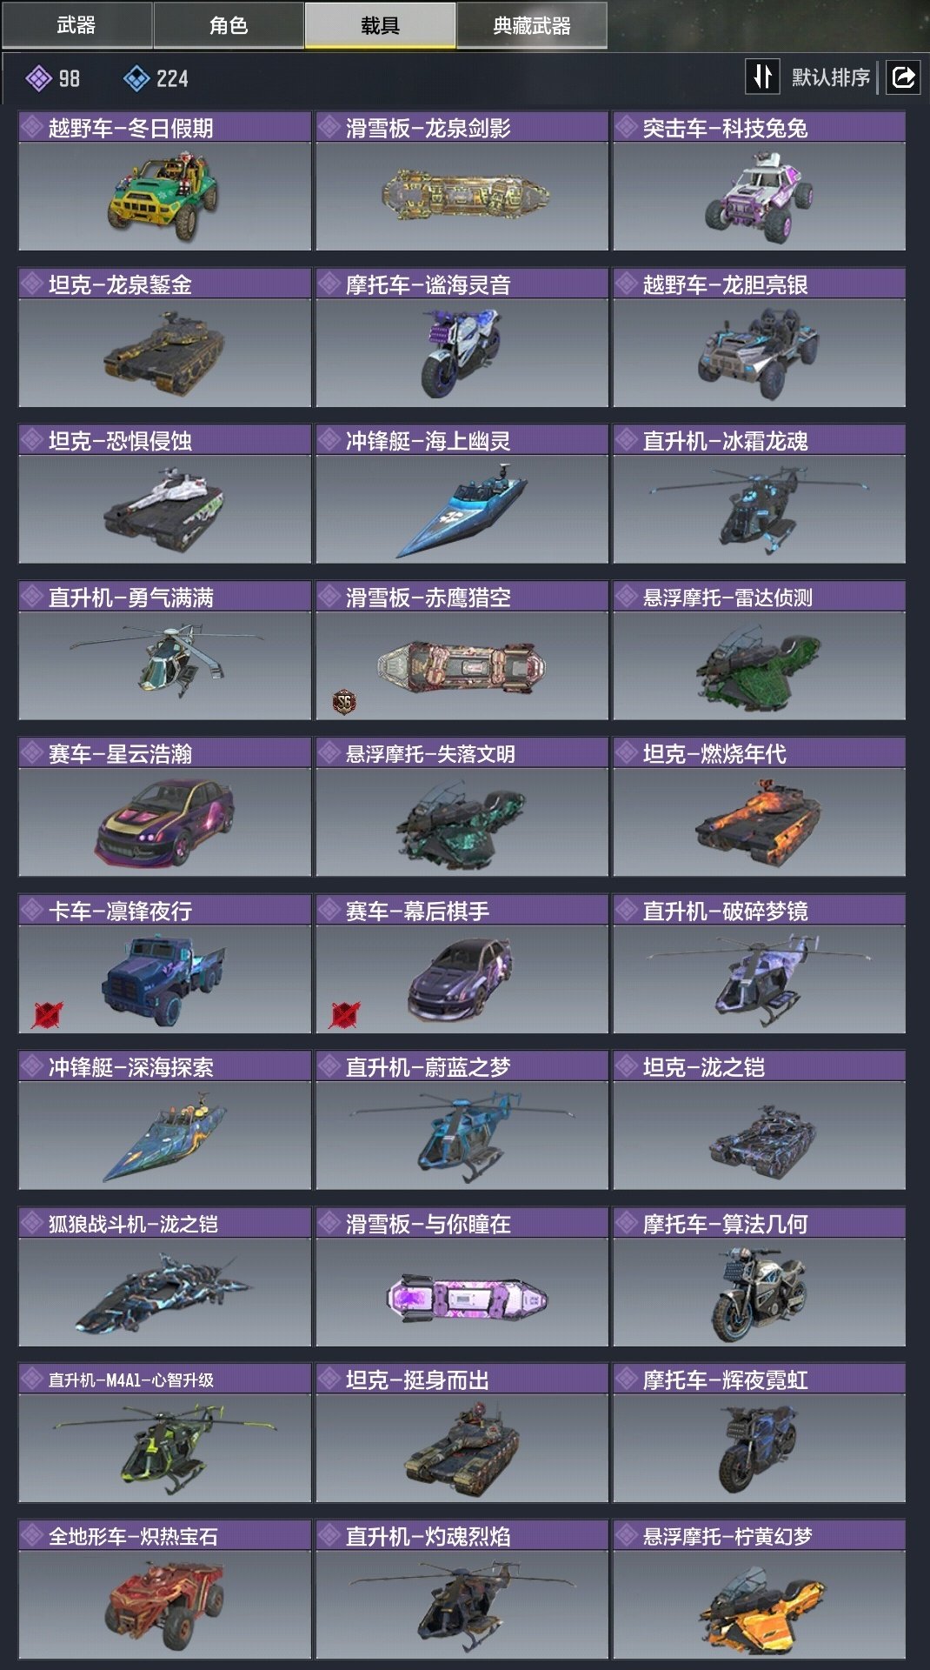Switch to the 武器 tab
The height and width of the screenshot is (1670, 930).
pos(76,25)
